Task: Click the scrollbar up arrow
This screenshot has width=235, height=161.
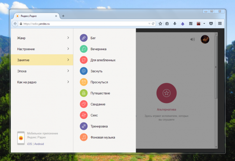Action: 216,34
